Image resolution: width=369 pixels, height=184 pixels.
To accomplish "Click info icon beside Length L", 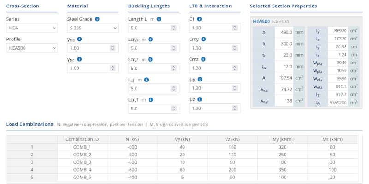I will pos(159,19).
